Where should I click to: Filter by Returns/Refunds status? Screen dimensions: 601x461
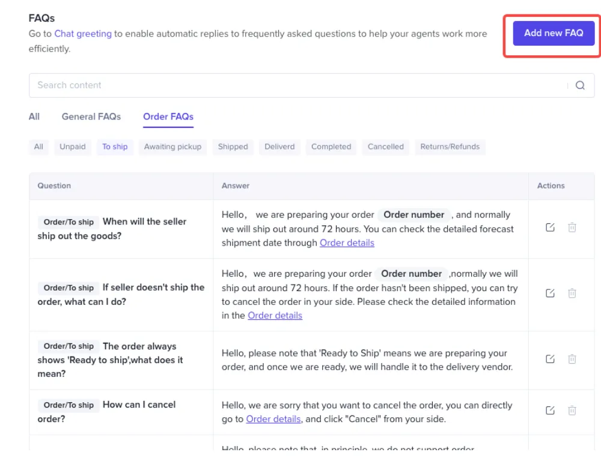tap(450, 146)
